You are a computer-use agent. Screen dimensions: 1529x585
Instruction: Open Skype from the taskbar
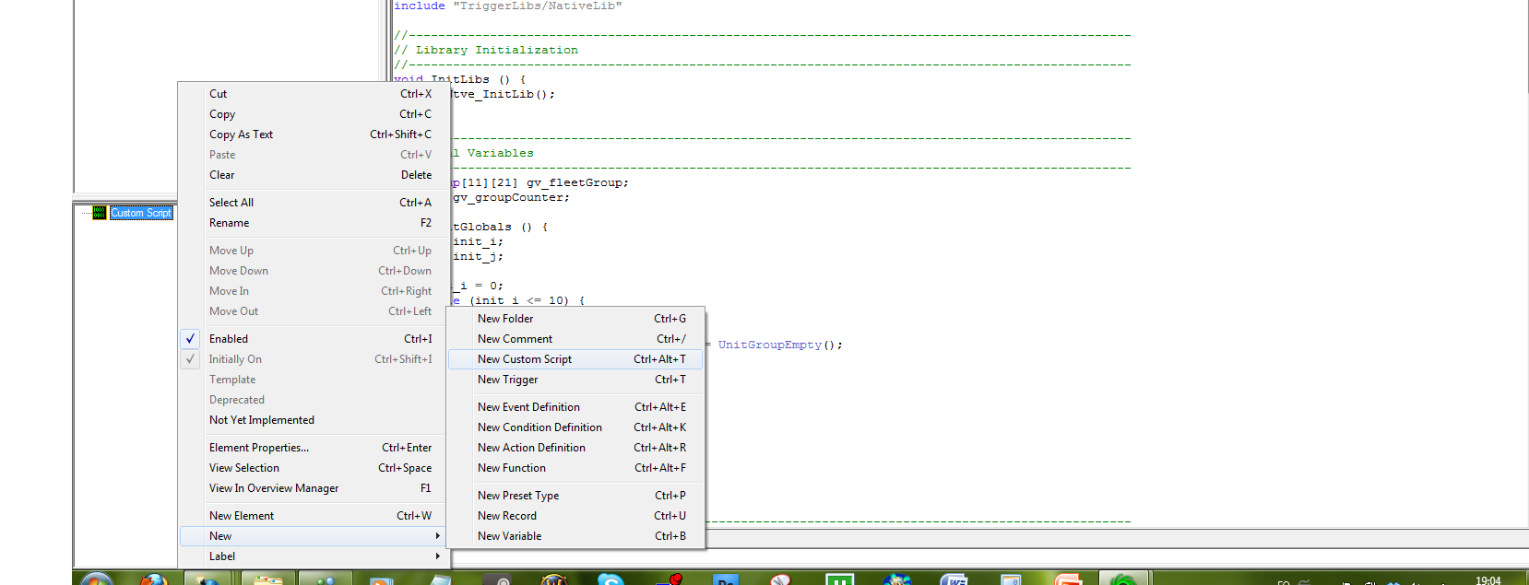coord(610,579)
